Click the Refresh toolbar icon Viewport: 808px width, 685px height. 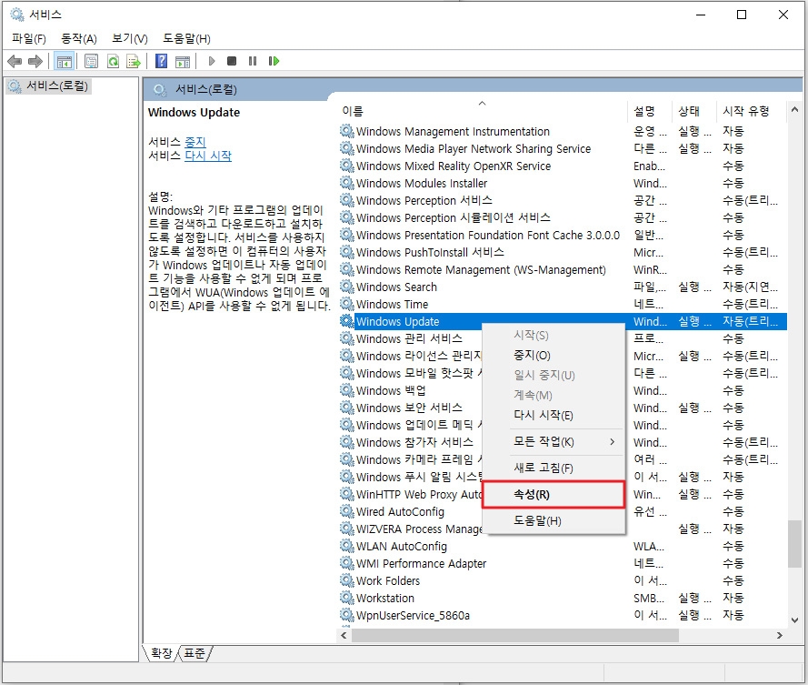pos(113,61)
